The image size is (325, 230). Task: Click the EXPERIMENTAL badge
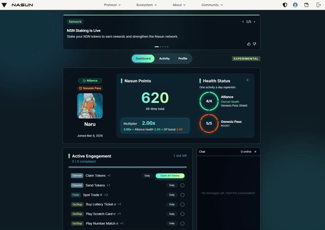(x=246, y=59)
